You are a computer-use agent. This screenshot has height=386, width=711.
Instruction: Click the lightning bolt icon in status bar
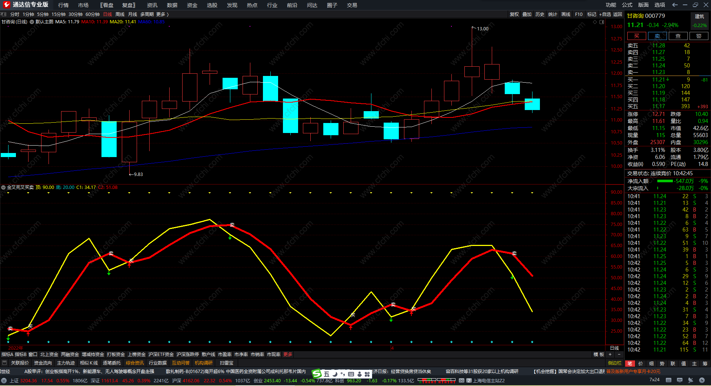[702, 380]
